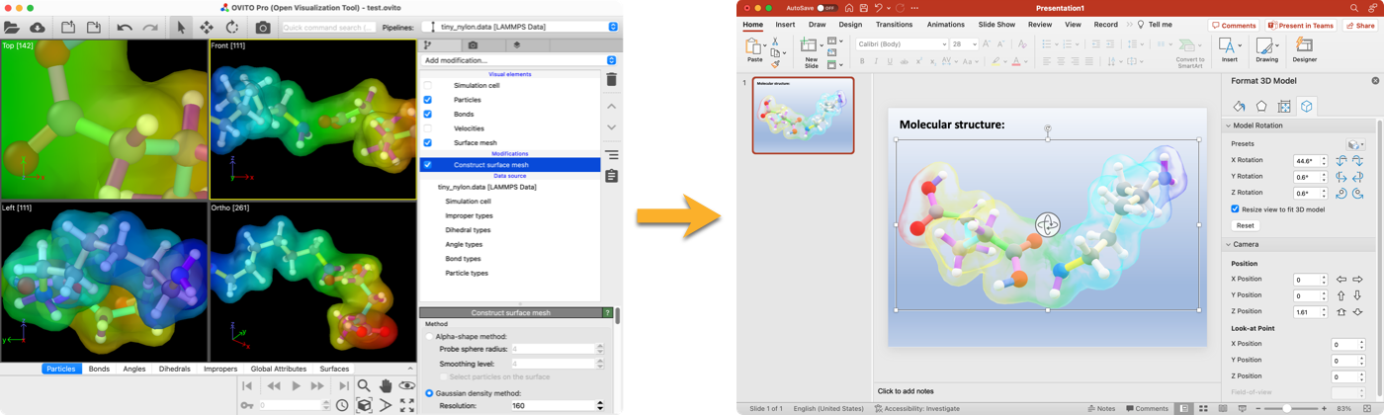Click the zoom magnifier tool in OVITO

[x=364, y=385]
